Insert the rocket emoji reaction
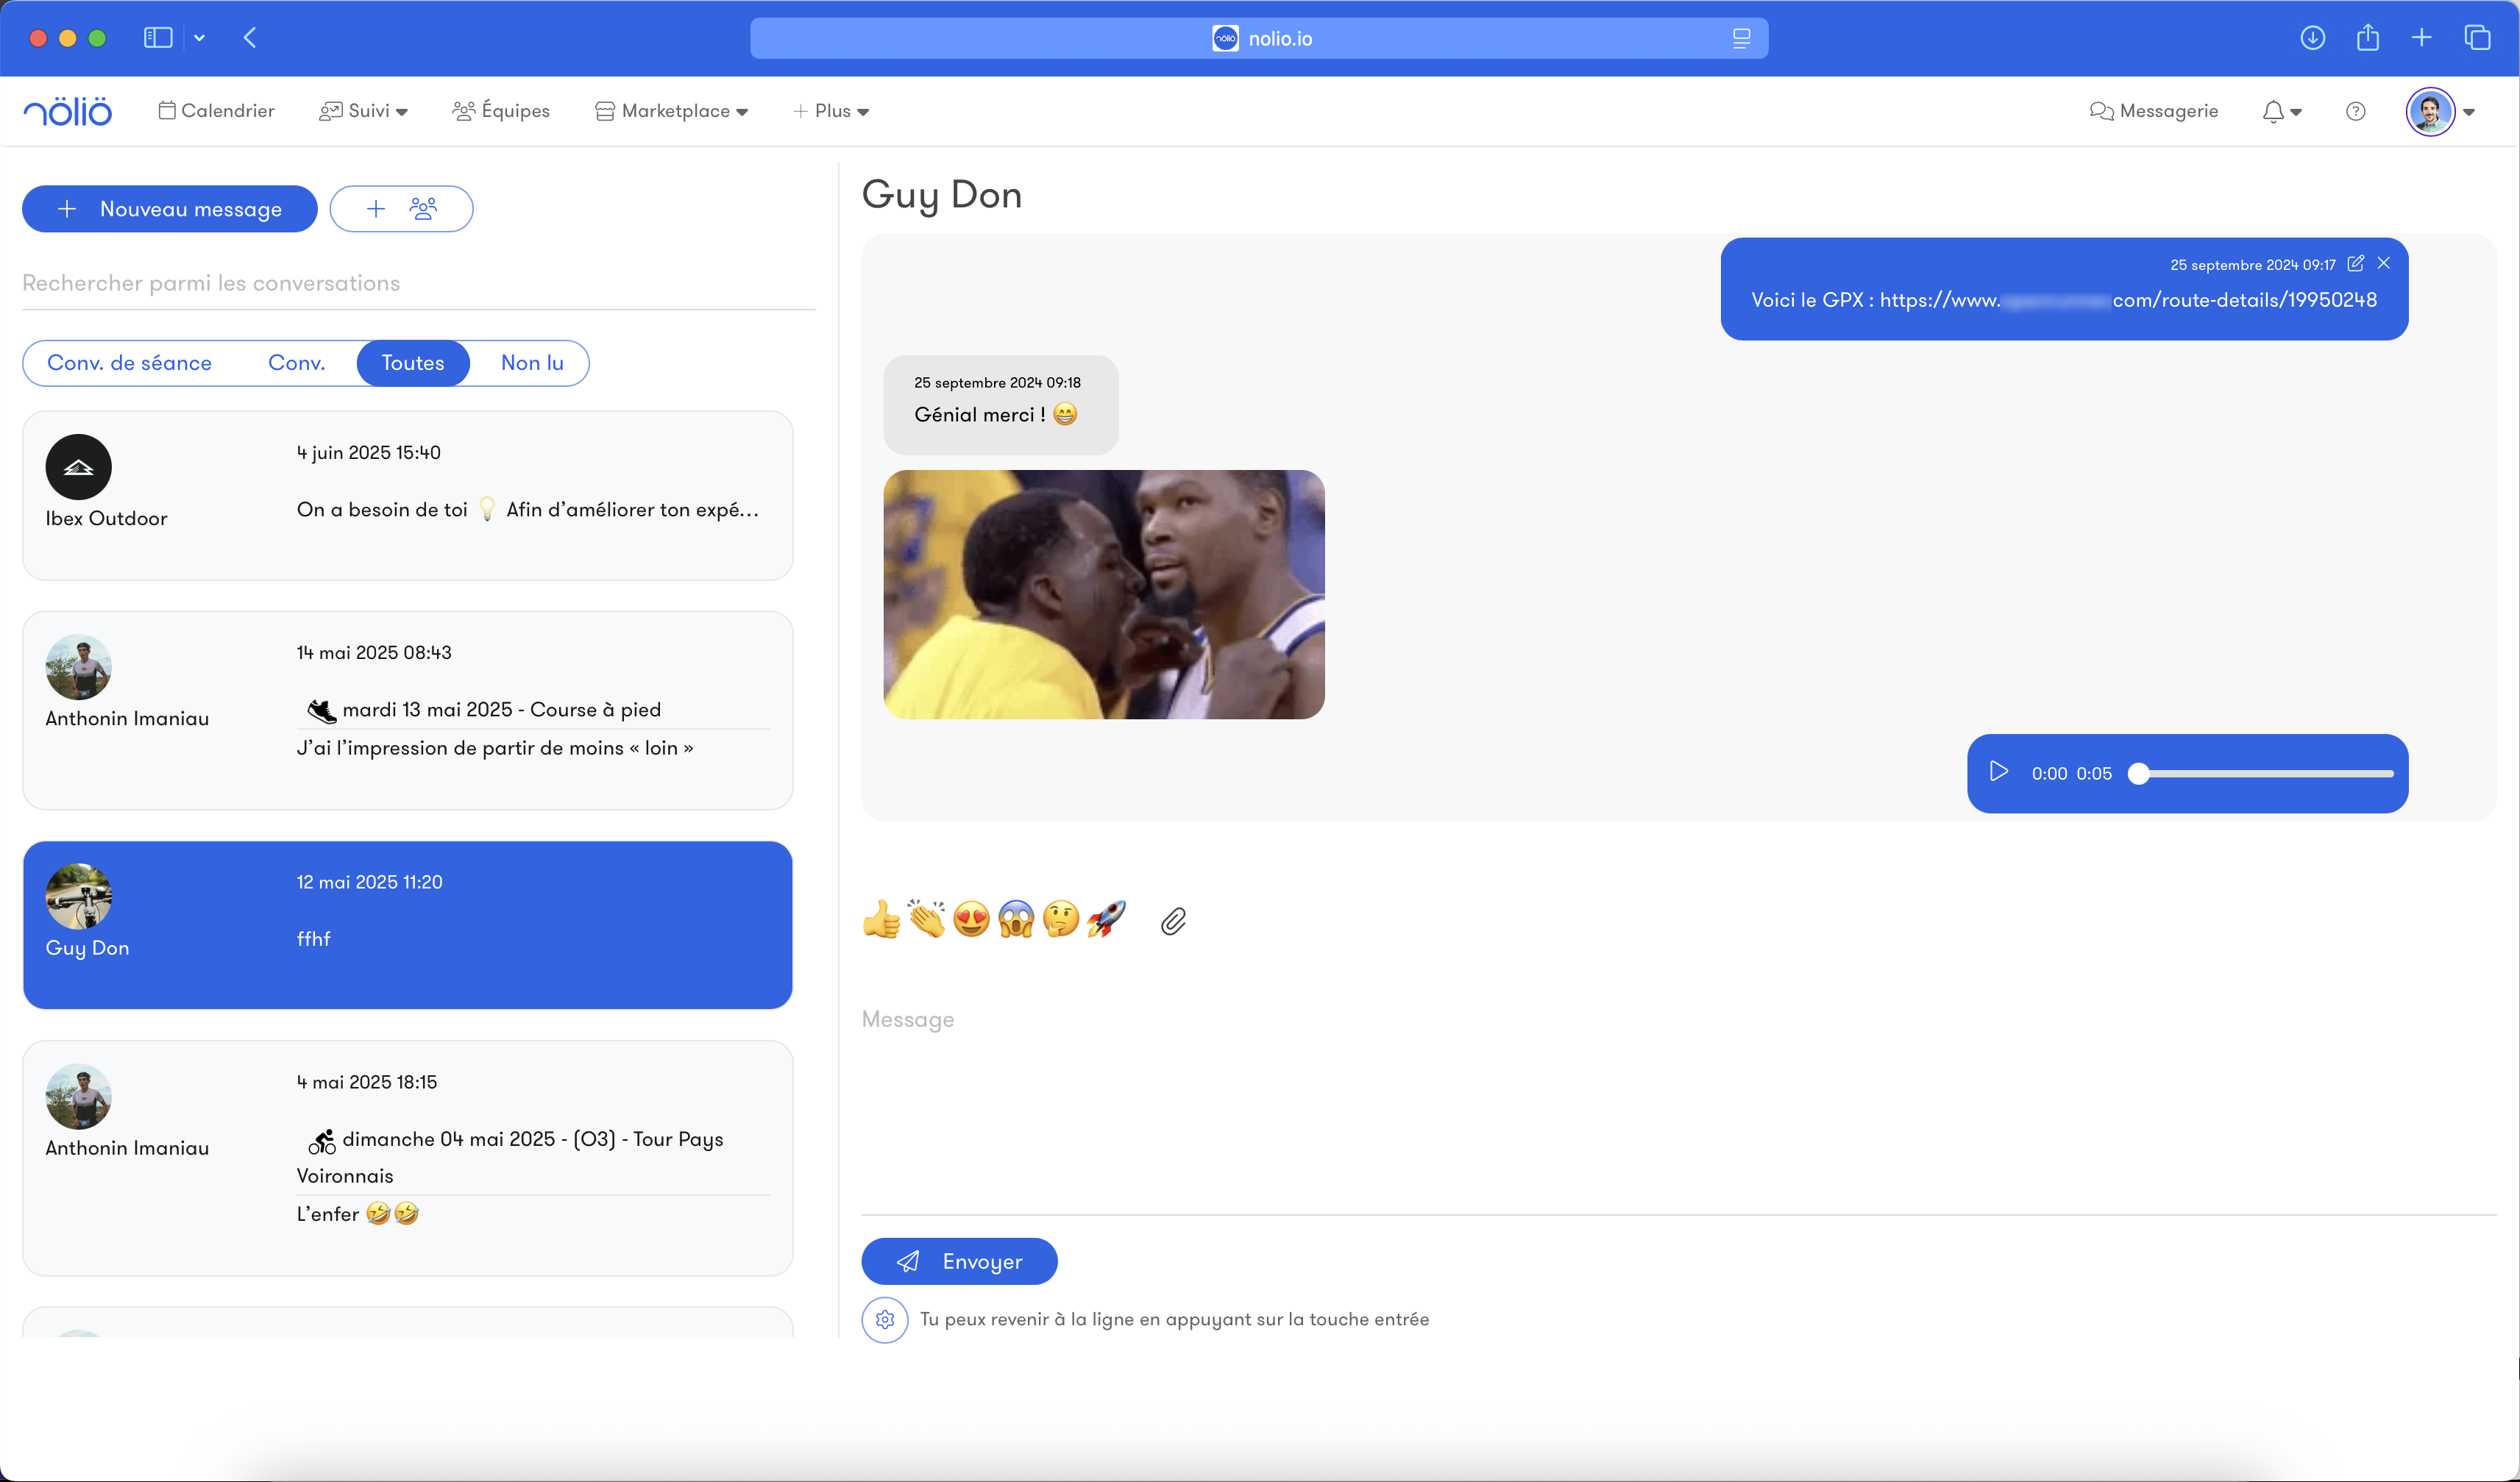 [x=1106, y=919]
